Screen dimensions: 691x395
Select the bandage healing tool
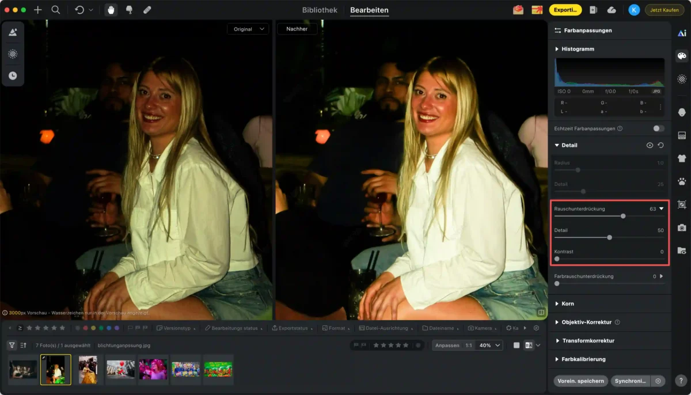(147, 10)
